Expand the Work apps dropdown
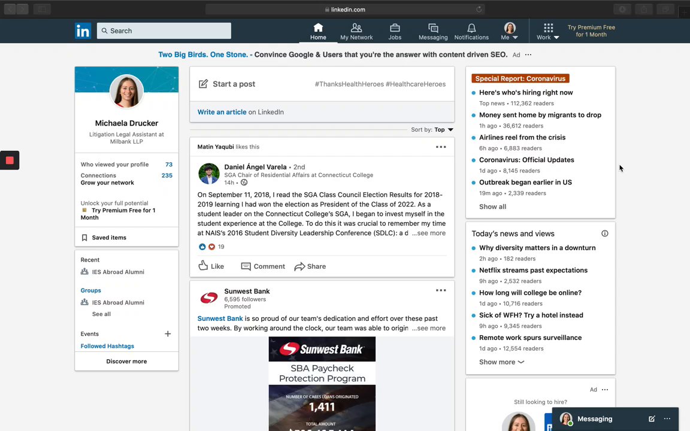The height and width of the screenshot is (431, 690). (x=548, y=32)
